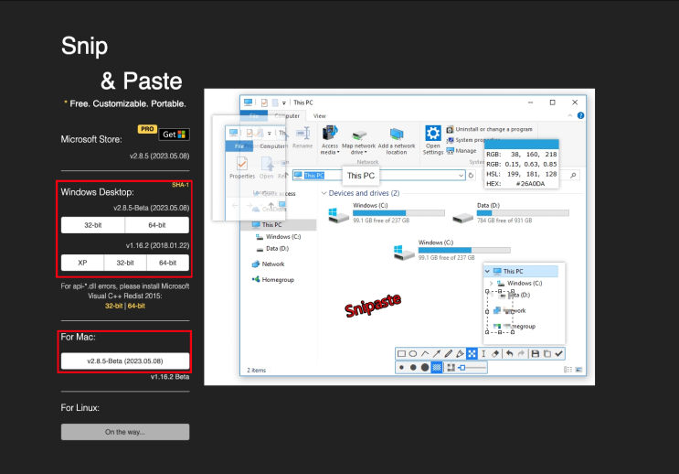Click the copy to clipboard icon
This screenshot has width=679, height=474.
(547, 354)
